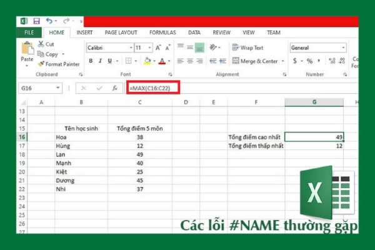Screen dimensions: 375x250
Task: Click the Merge & Center button
Action: [x=255, y=61]
